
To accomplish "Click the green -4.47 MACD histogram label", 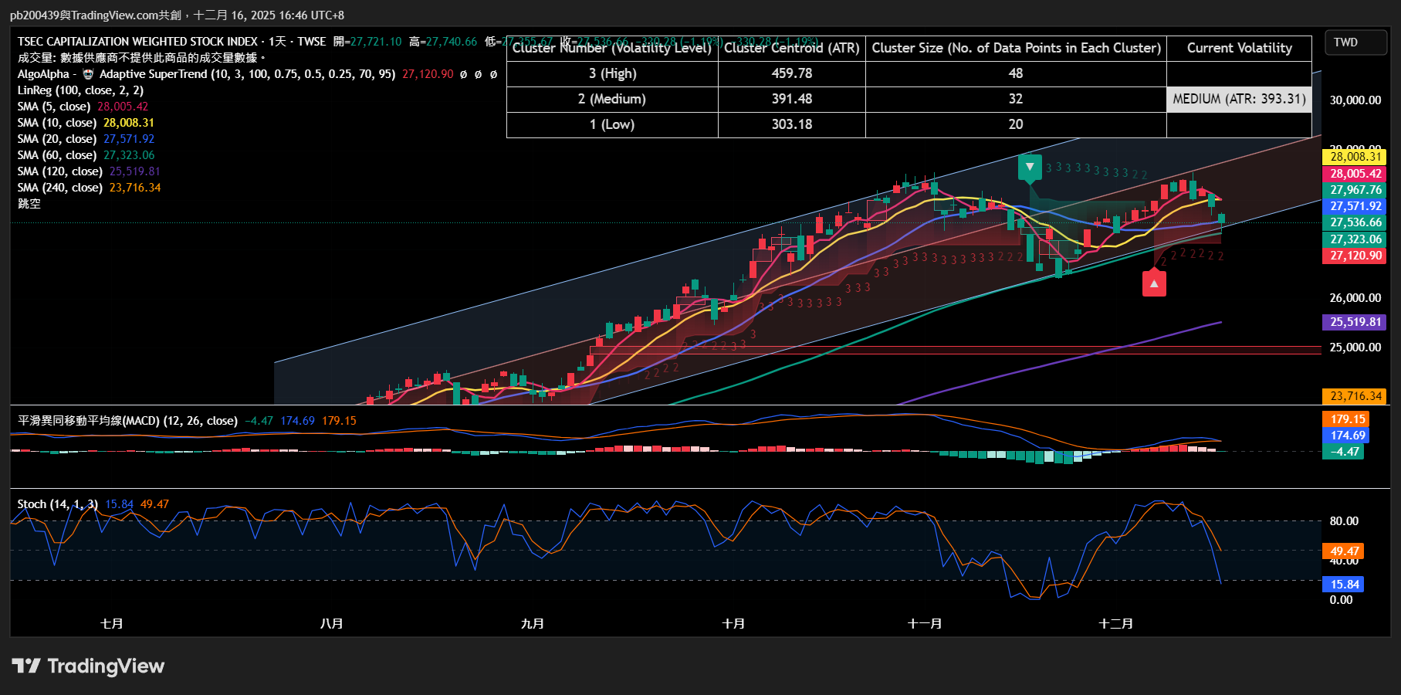I will tap(1343, 452).
